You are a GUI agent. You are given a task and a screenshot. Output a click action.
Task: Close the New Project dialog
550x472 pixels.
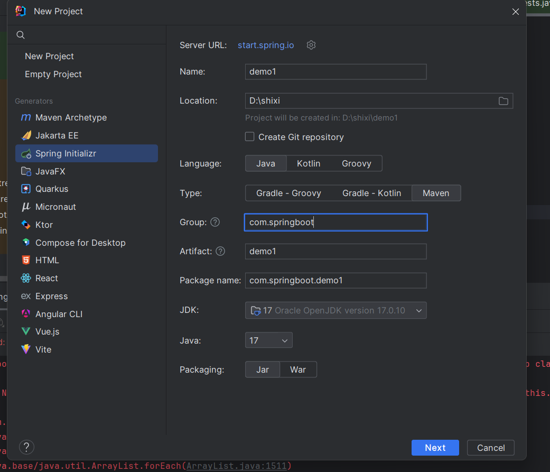coord(515,12)
